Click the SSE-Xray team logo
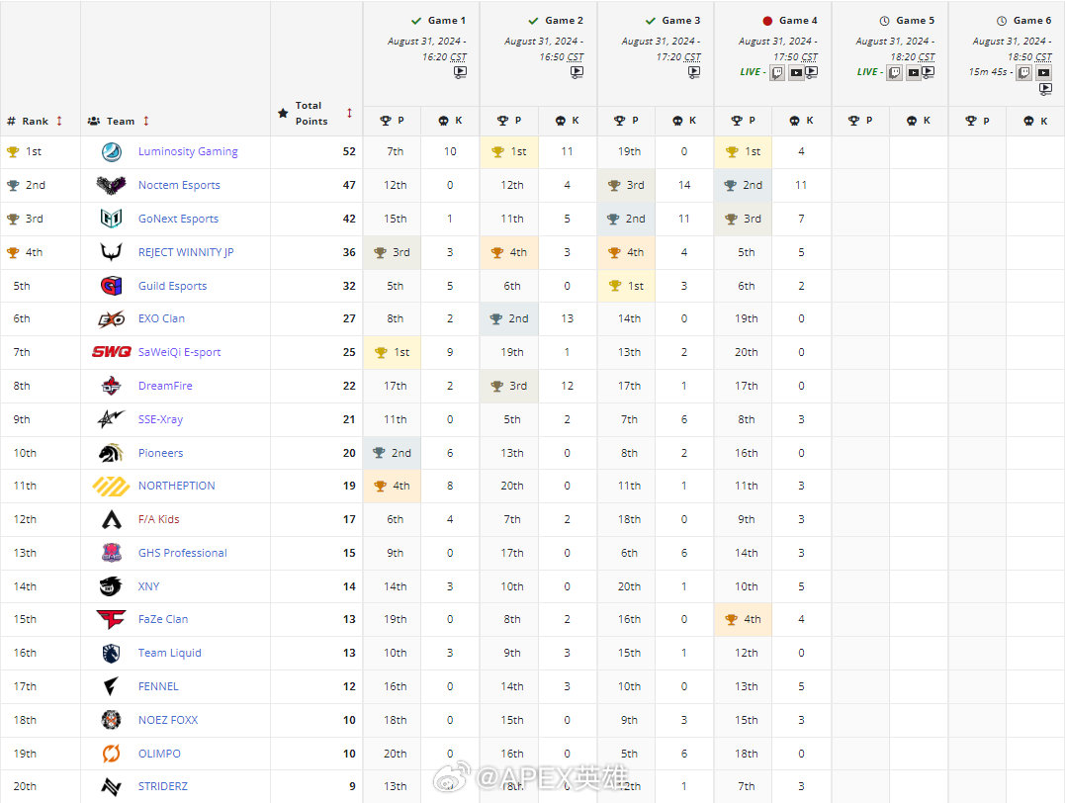Viewport: 1065px width, 803px height. [x=112, y=419]
